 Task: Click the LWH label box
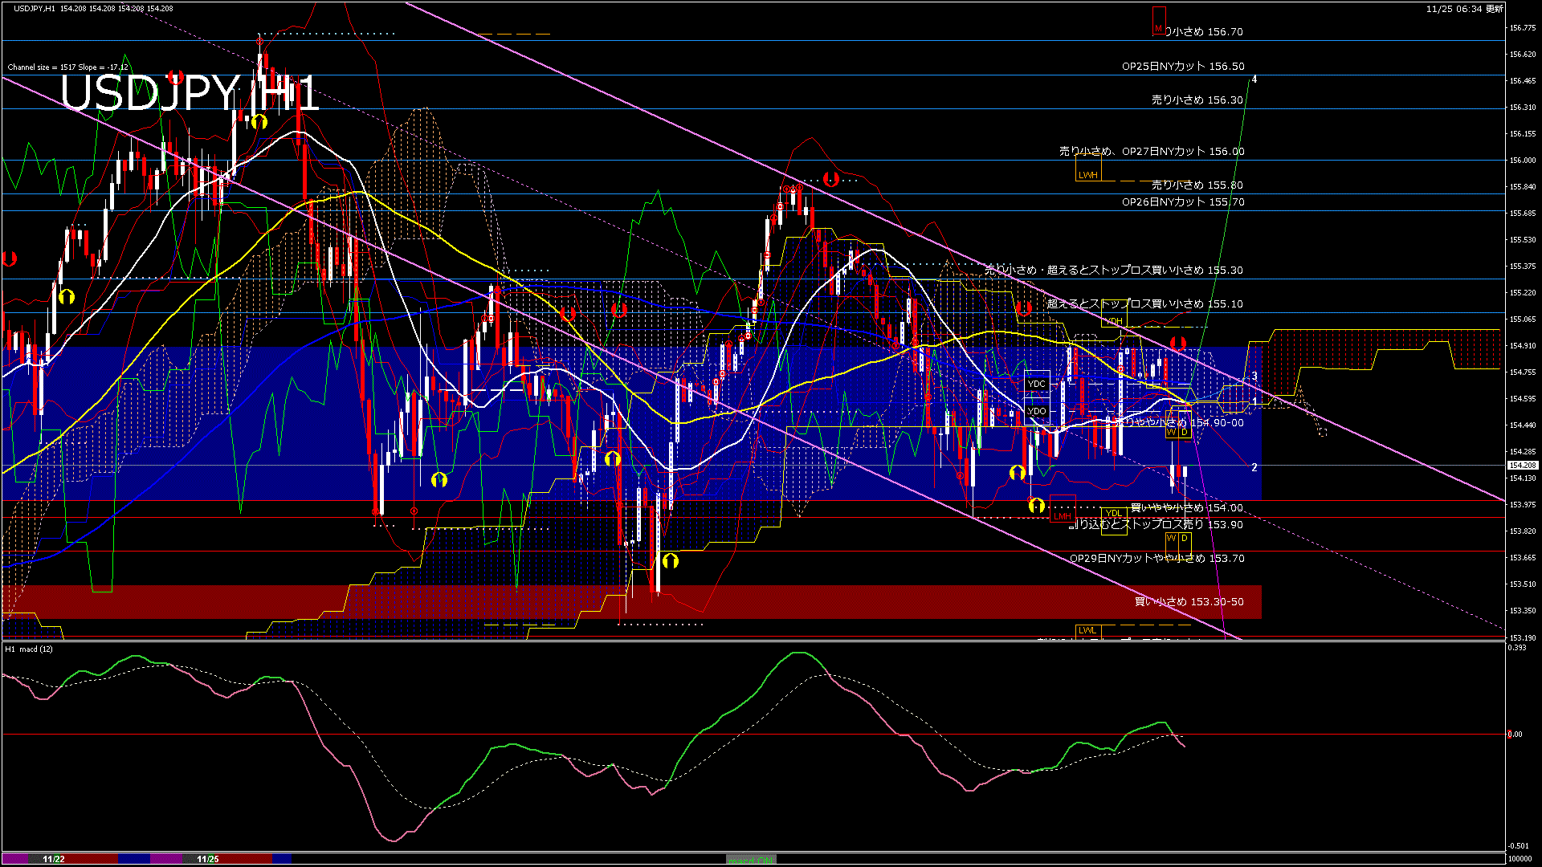point(1087,175)
